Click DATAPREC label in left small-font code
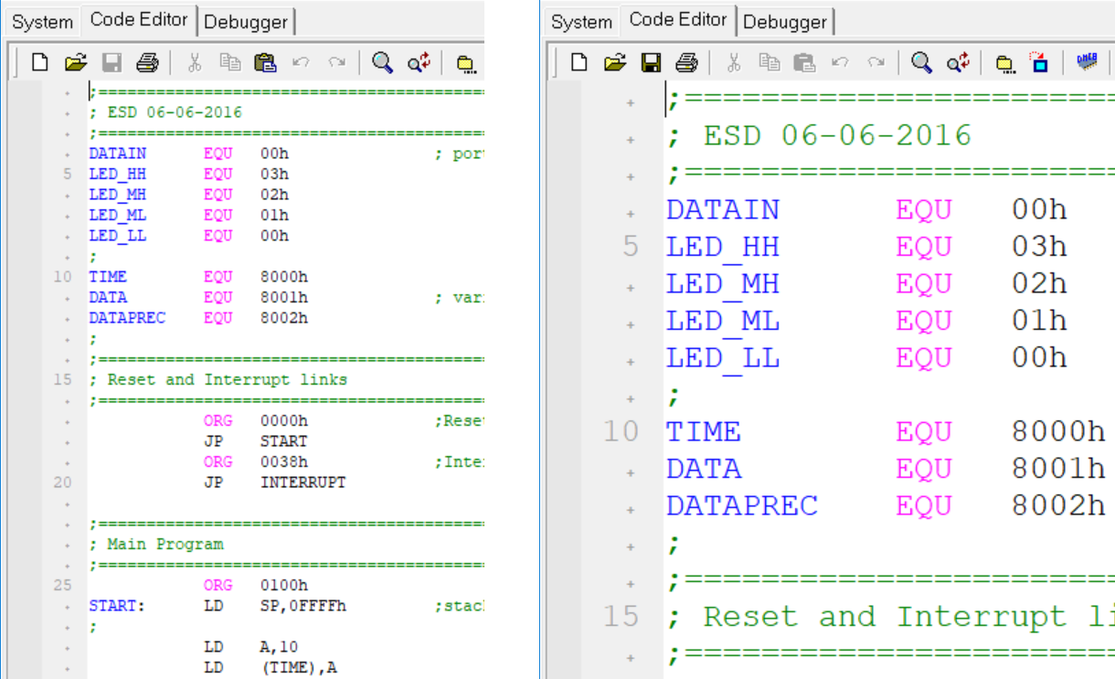Screen dimensions: 1115x679 [x=127, y=318]
